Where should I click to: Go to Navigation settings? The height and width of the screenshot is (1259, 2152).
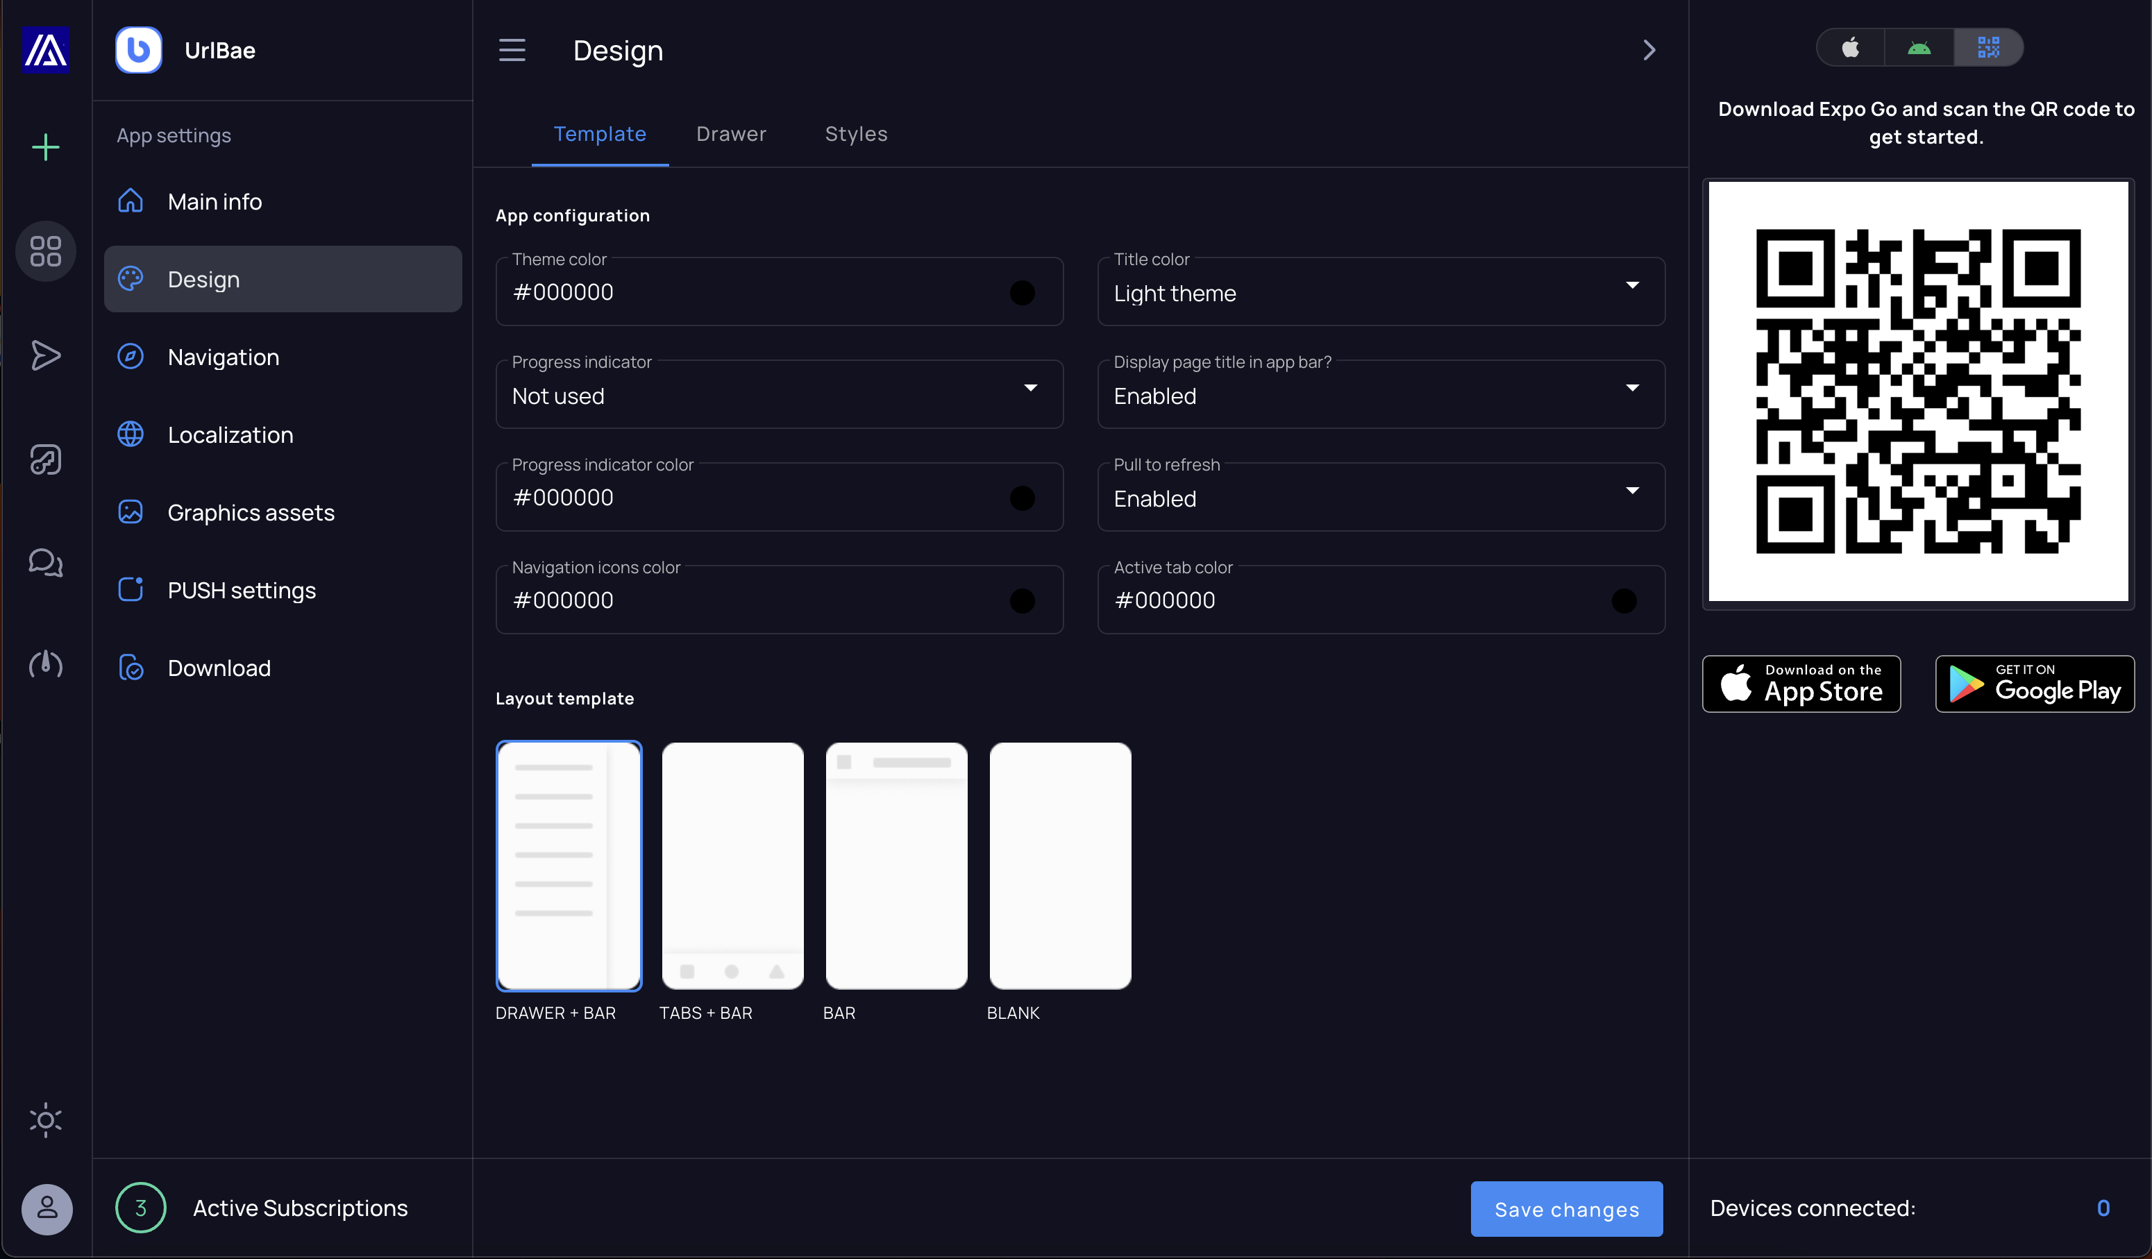pyautogui.click(x=283, y=357)
